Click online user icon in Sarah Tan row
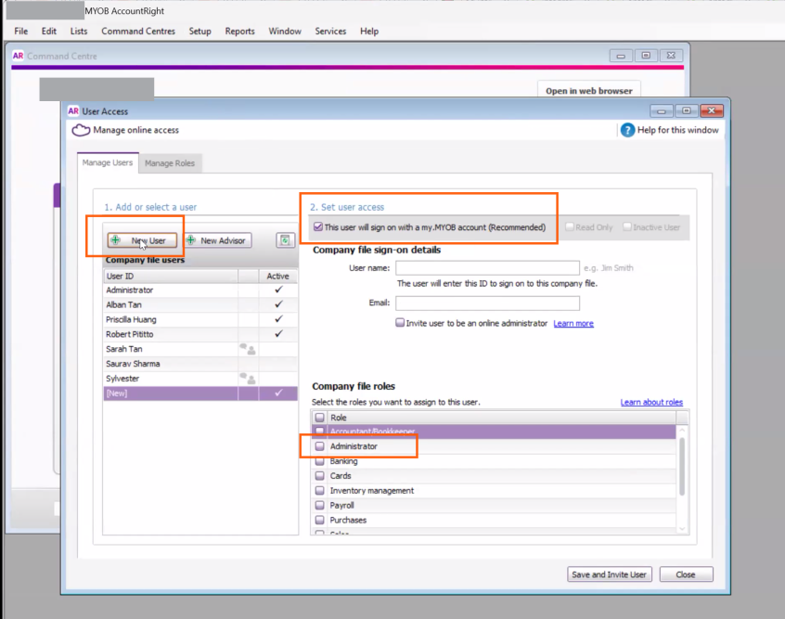Image resolution: width=785 pixels, height=619 pixels. [248, 349]
